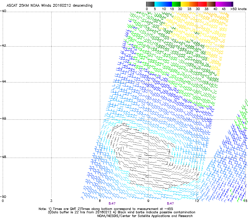248x218 pixels.
Task: Click the title 'ASCAT 25KM NOAA Winds 20160212 descending'
Action: pos(49,5)
